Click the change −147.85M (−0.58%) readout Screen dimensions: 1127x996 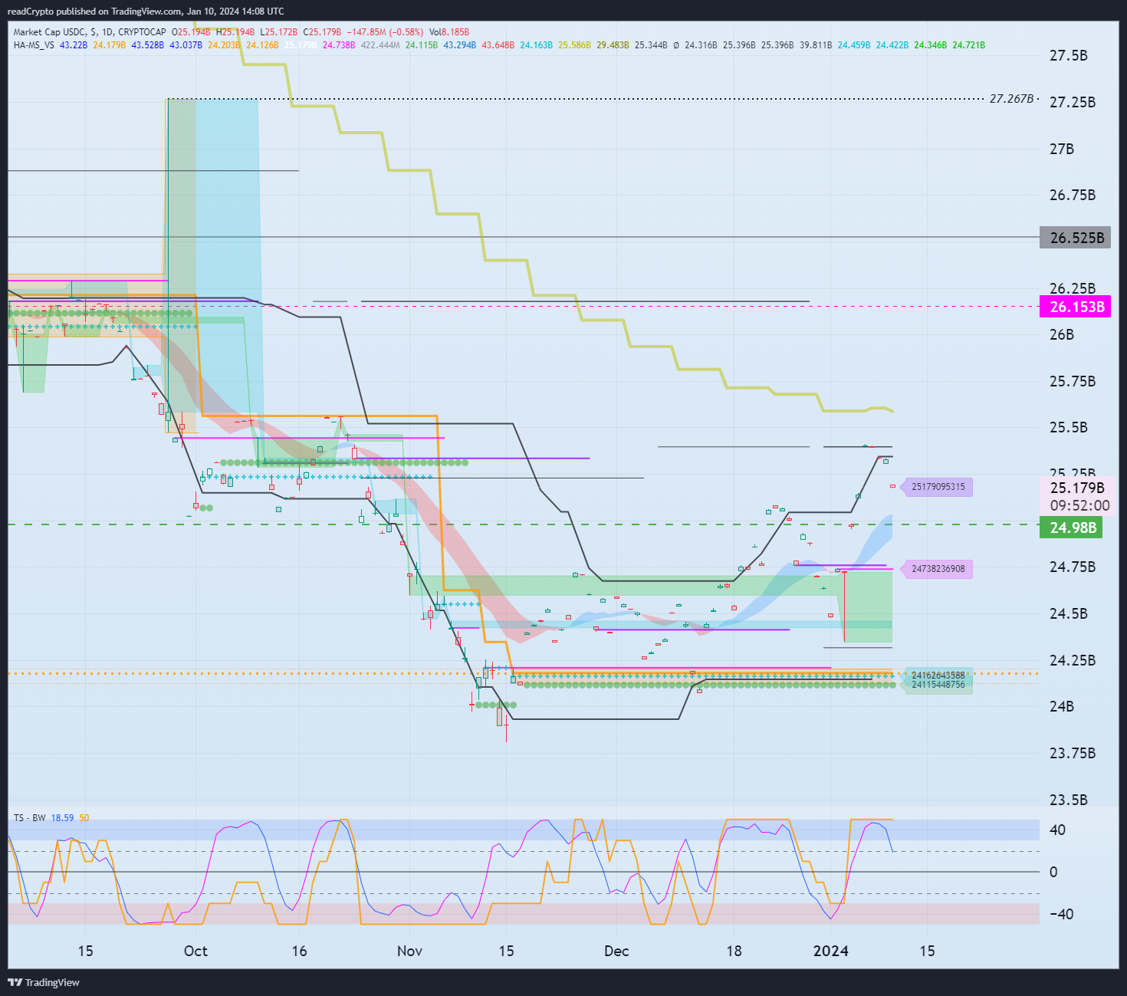point(385,32)
